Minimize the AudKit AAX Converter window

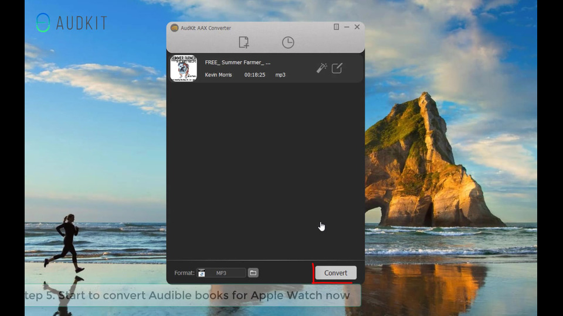(x=347, y=27)
